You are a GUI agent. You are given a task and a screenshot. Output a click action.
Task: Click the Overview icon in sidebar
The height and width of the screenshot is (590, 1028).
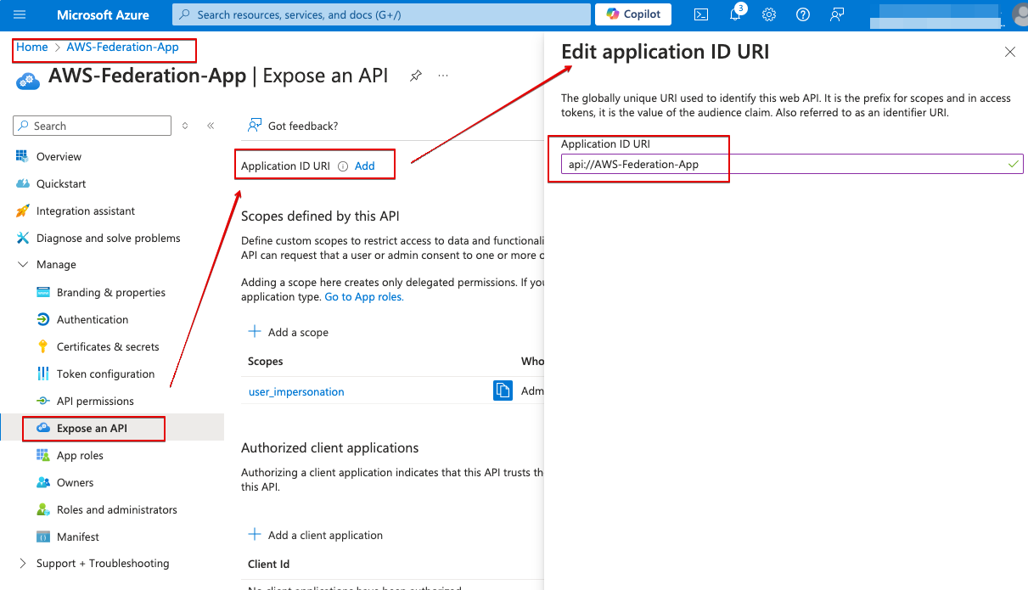pos(23,156)
